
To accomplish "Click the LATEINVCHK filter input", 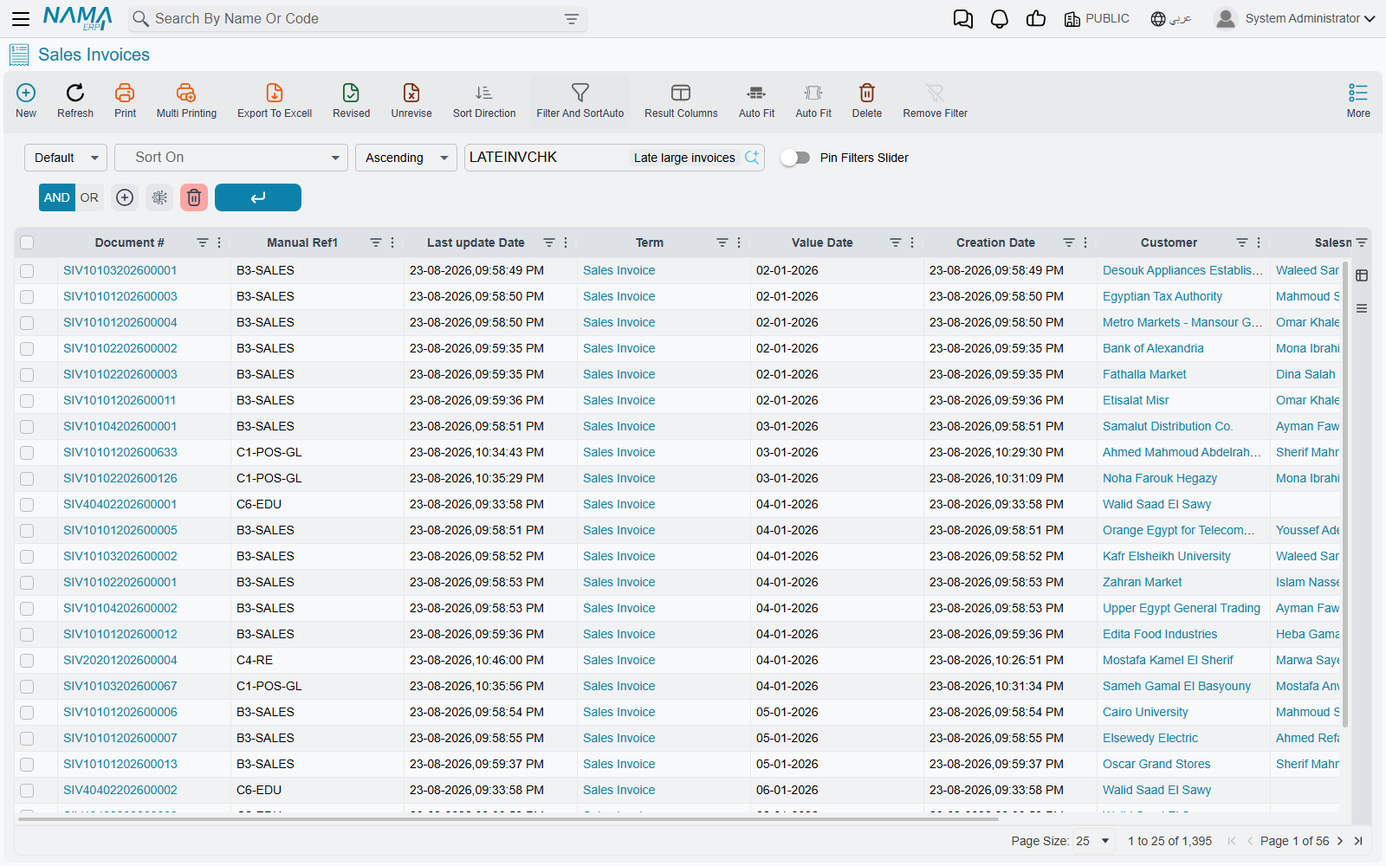I will point(546,158).
